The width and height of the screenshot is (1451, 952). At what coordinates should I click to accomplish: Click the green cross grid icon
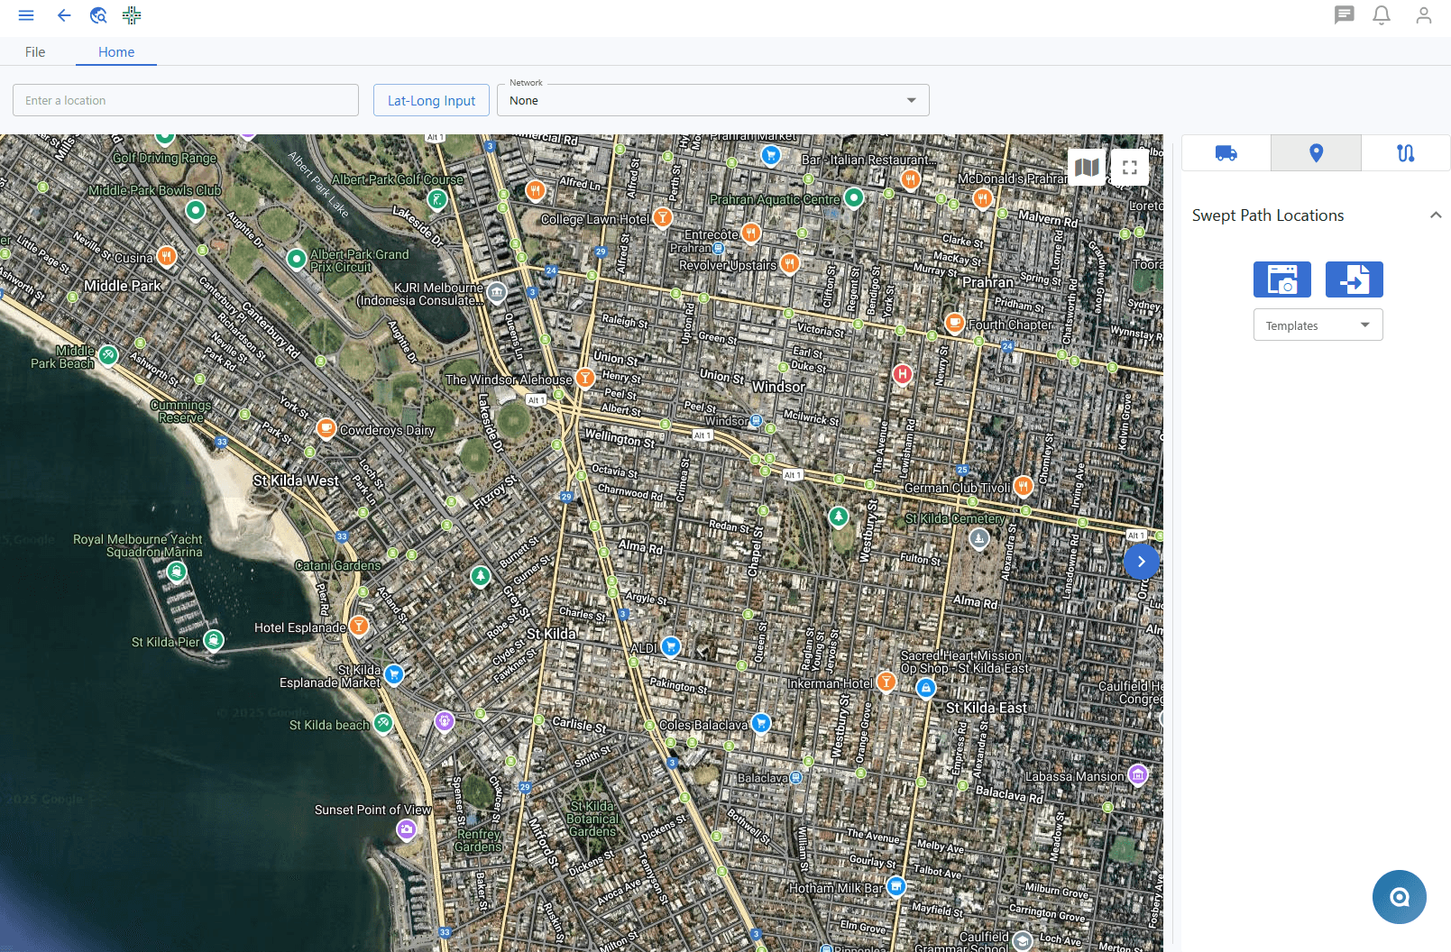[132, 15]
